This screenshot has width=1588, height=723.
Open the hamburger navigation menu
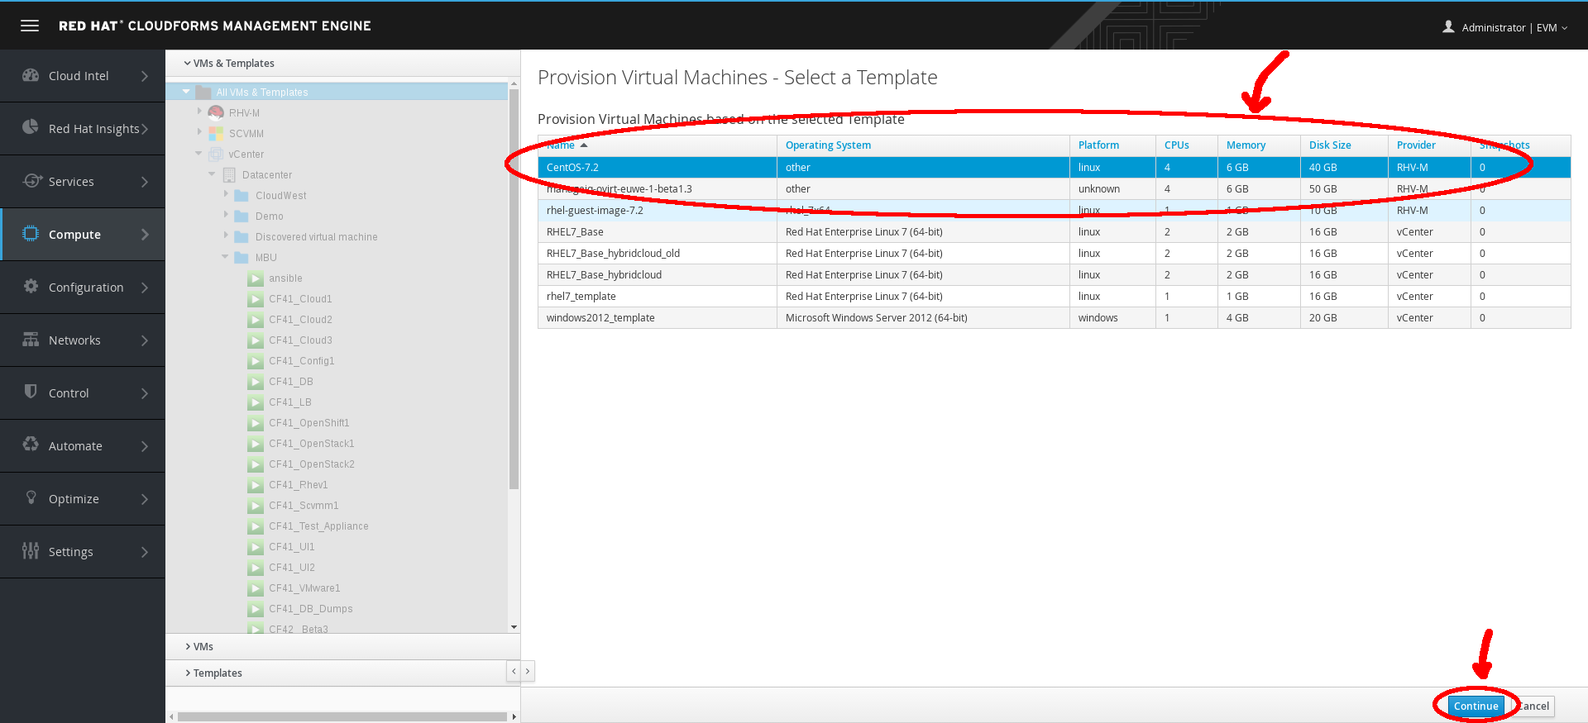coord(30,26)
